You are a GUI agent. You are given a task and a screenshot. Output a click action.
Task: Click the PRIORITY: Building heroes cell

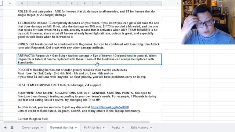(x=82, y=73)
